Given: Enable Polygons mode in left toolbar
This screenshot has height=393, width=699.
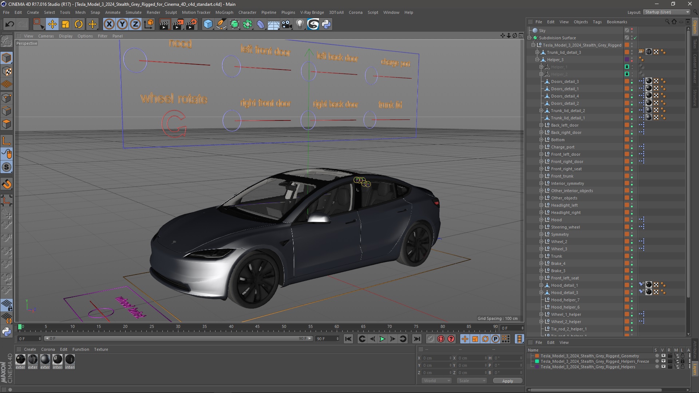Looking at the screenshot, I should (7, 124).
